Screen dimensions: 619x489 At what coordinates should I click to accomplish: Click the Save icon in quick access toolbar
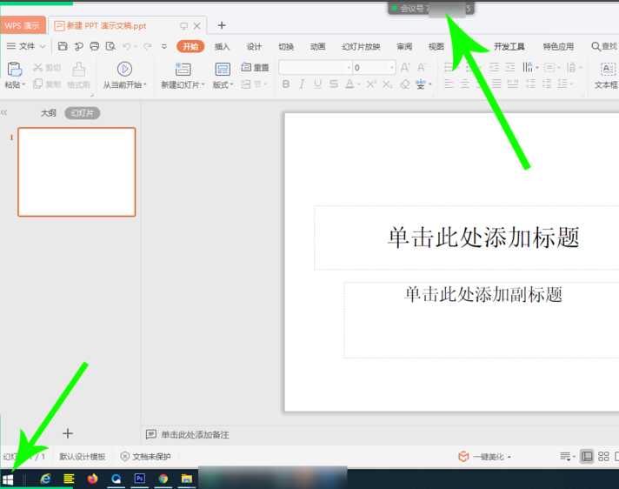(63, 46)
